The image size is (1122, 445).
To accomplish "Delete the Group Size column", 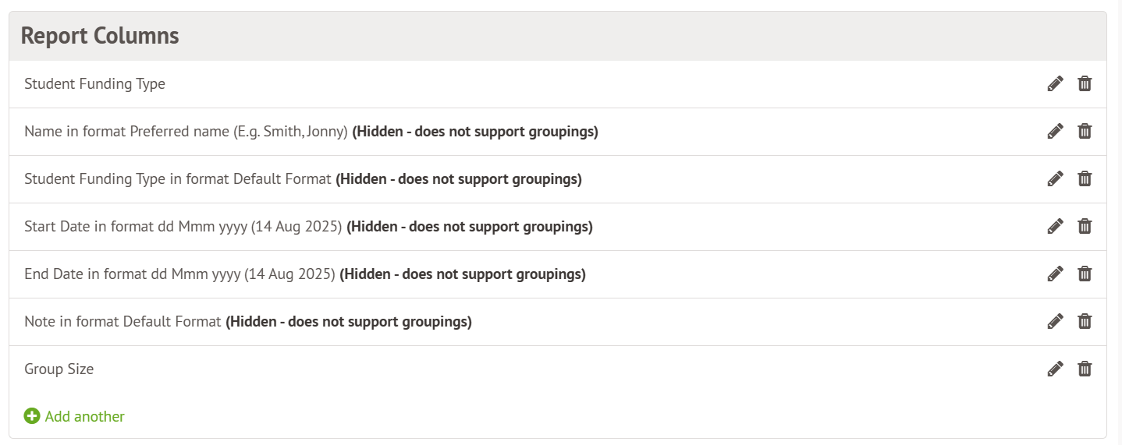I will pos(1085,369).
